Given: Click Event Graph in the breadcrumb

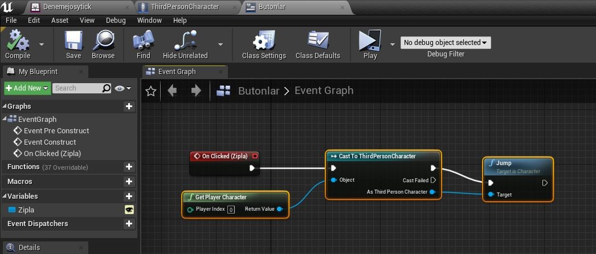Looking at the screenshot, I should 324,91.
